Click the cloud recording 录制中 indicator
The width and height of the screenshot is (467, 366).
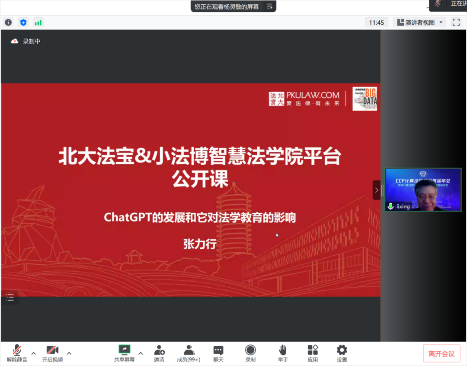[x=26, y=41]
